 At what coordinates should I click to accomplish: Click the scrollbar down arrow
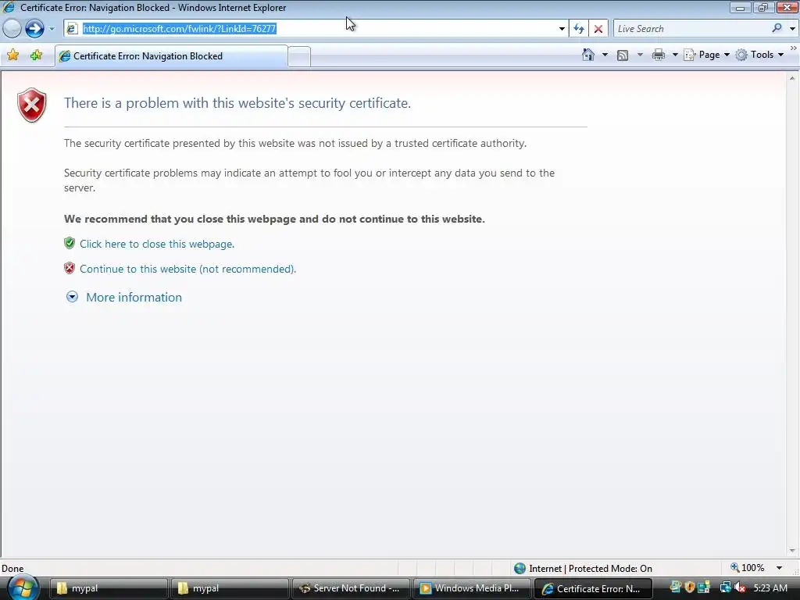pyautogui.click(x=792, y=551)
